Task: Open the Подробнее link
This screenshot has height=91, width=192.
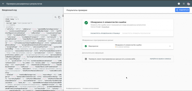Action: pyautogui.click(x=105, y=27)
